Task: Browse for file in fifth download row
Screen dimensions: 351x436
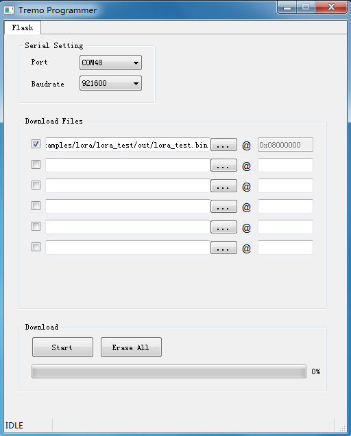Action: tap(223, 227)
